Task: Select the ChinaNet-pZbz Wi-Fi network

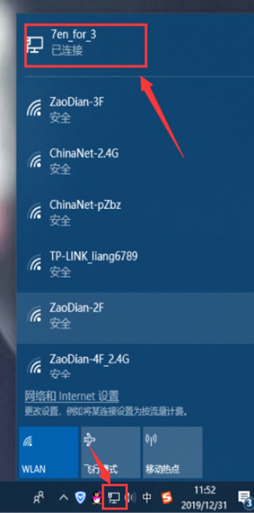Action: pos(135,212)
